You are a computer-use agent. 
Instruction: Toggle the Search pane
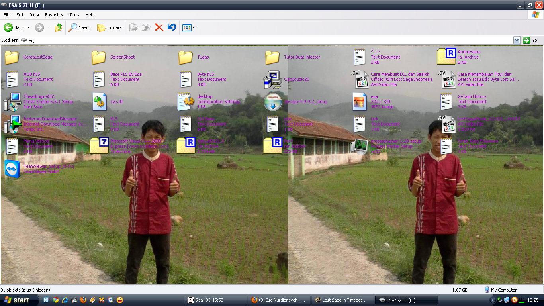pos(80,27)
